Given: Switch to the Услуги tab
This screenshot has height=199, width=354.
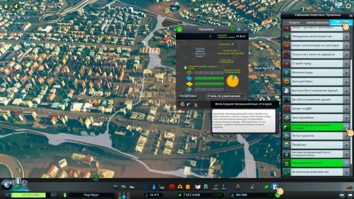Looking at the screenshot, I should pyautogui.click(x=294, y=22).
